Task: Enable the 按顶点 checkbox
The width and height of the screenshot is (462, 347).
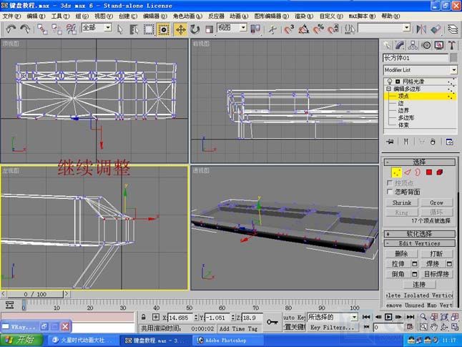Action: (x=390, y=182)
